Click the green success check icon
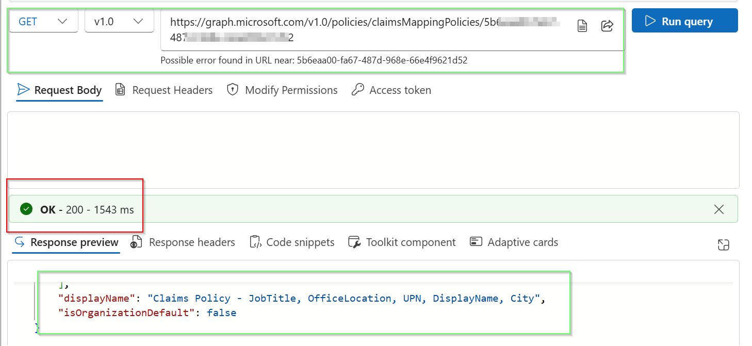This screenshot has height=346, width=752. 26,209
